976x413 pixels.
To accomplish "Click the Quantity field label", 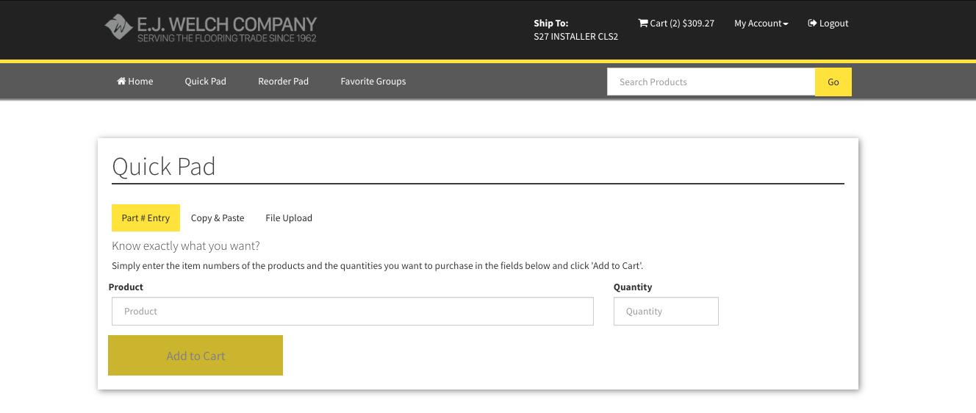I will click(x=633, y=287).
